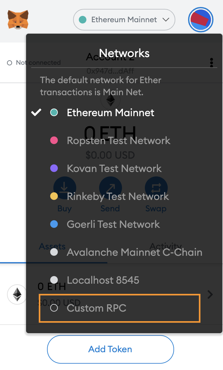Select the Custom RPC option

tap(119, 308)
